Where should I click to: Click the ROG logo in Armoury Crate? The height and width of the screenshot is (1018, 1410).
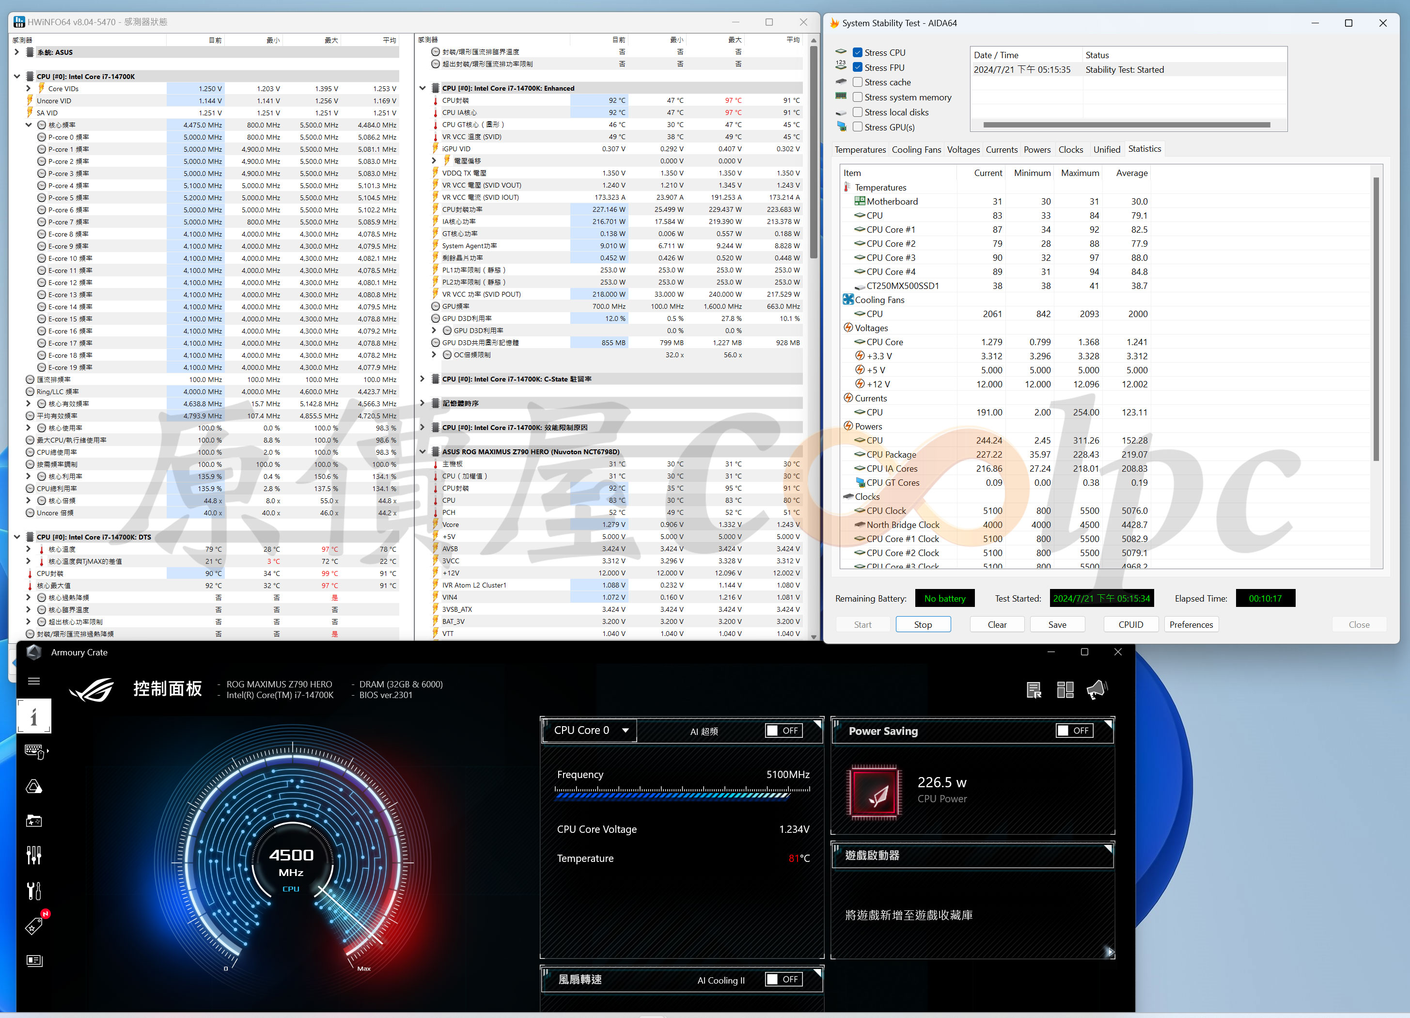click(92, 690)
